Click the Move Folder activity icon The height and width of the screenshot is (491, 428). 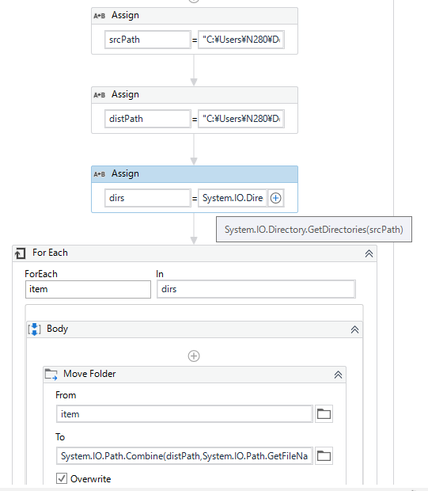(x=51, y=375)
